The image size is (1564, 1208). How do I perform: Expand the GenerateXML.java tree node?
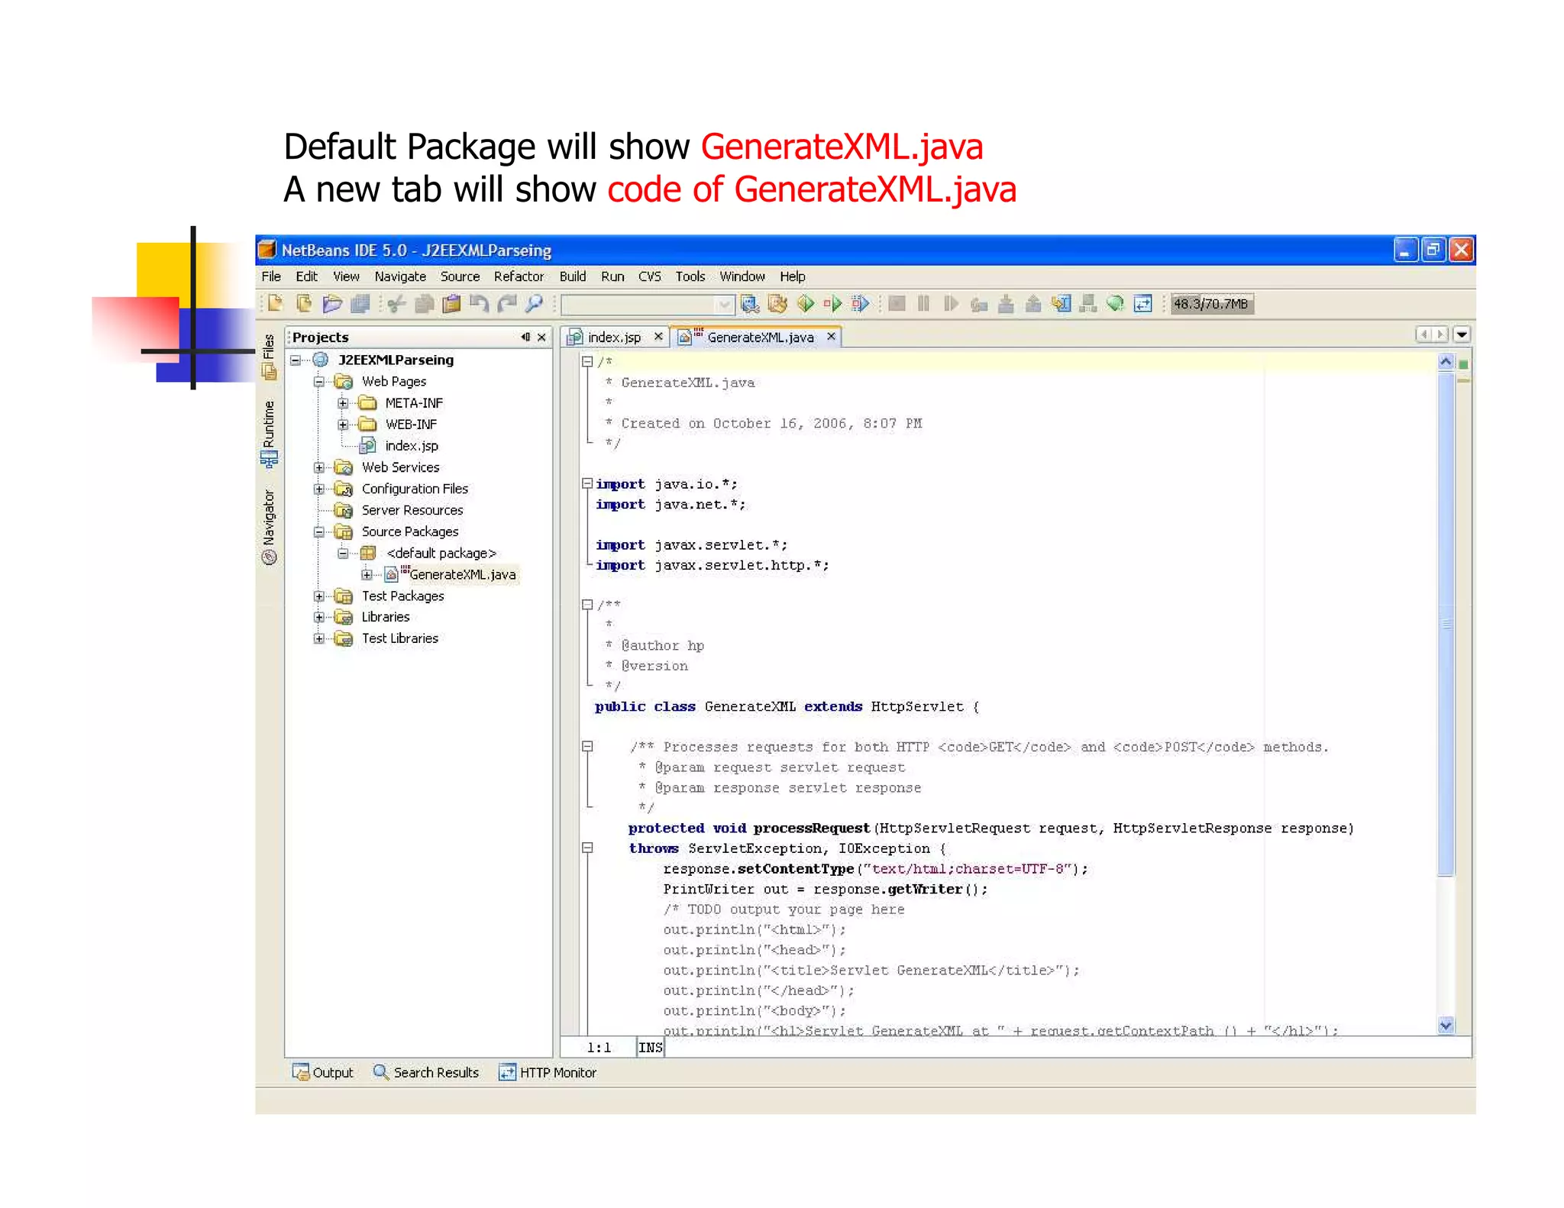(x=367, y=574)
